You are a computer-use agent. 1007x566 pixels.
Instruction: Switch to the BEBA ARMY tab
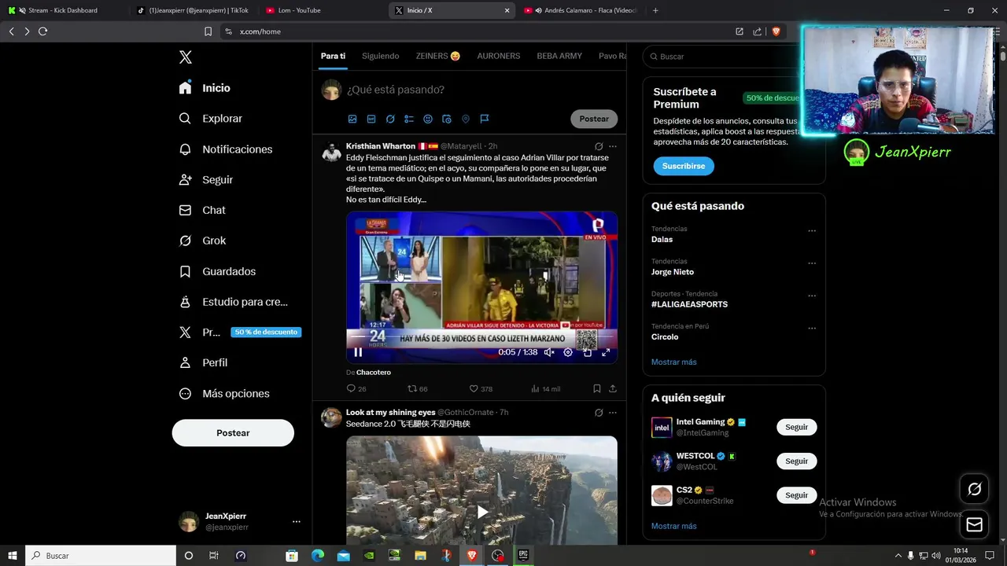(x=559, y=57)
